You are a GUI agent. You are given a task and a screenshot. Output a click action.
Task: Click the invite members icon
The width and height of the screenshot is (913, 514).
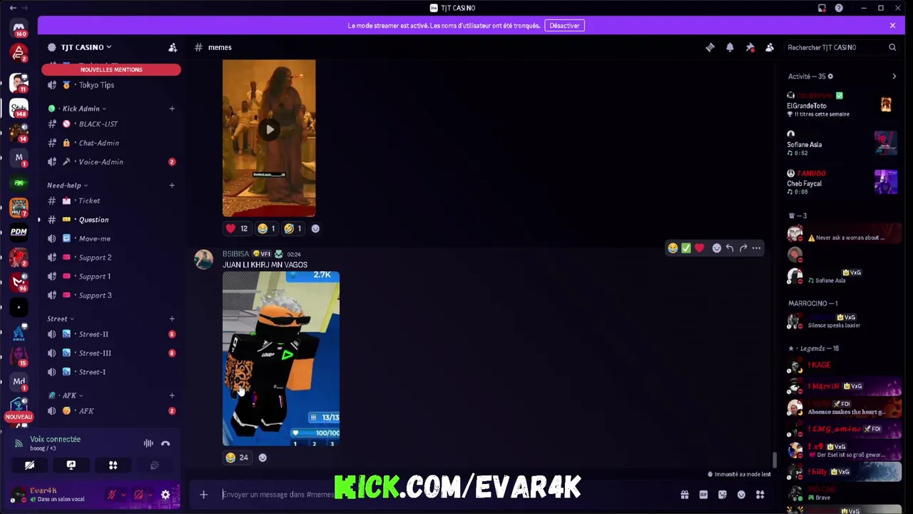(173, 47)
